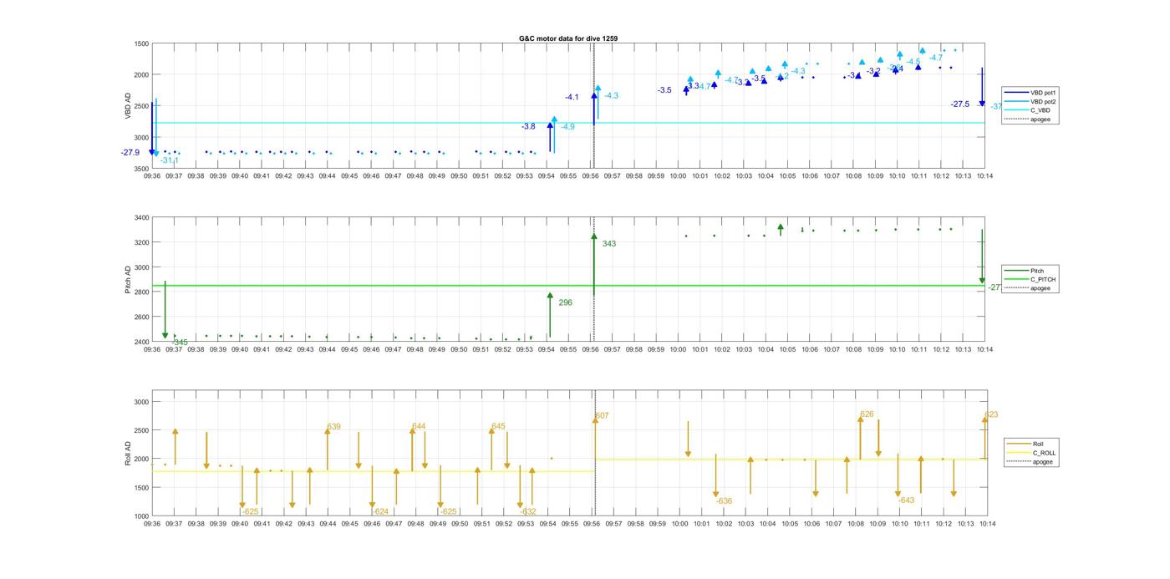Click the "-643" roll data label
The width and height of the screenshot is (1170, 579).
click(x=906, y=500)
